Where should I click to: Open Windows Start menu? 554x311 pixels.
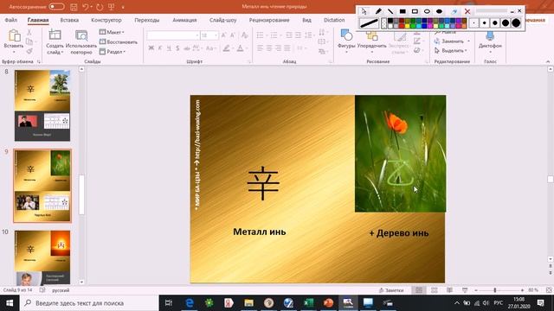tap(10, 303)
